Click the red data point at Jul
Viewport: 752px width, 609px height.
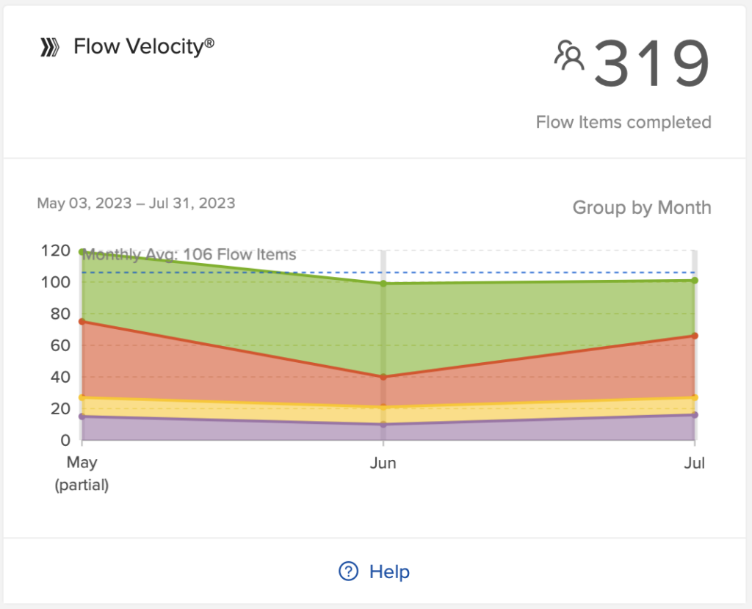694,336
